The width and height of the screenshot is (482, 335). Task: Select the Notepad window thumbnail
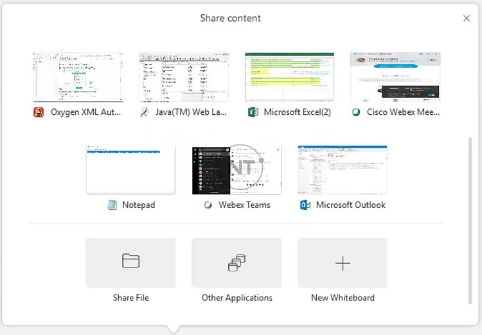tap(130, 170)
